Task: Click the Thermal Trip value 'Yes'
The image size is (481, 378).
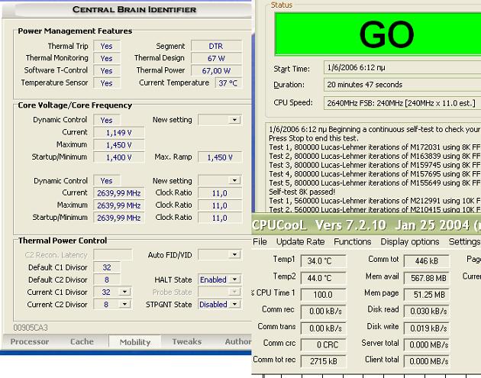Action: (106, 46)
